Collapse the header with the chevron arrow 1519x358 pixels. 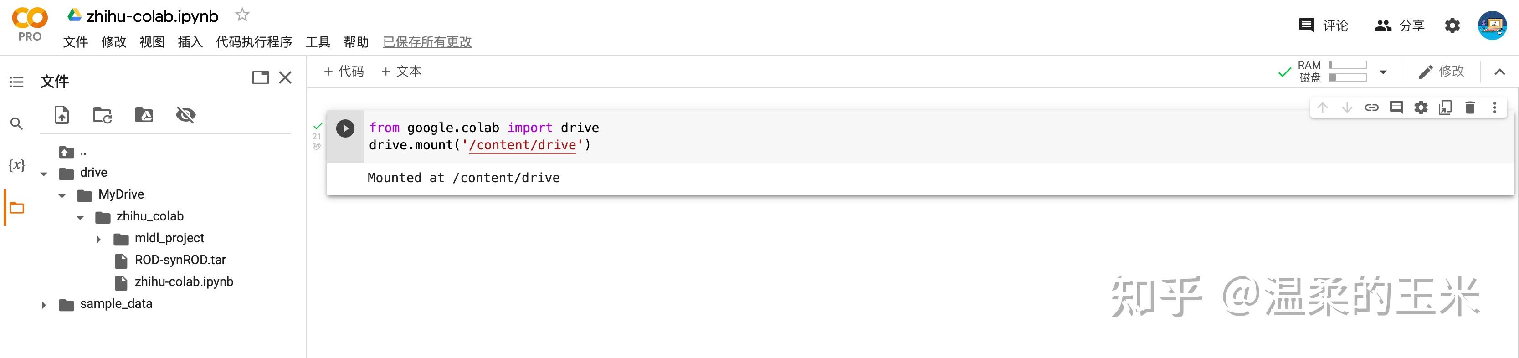point(1499,72)
